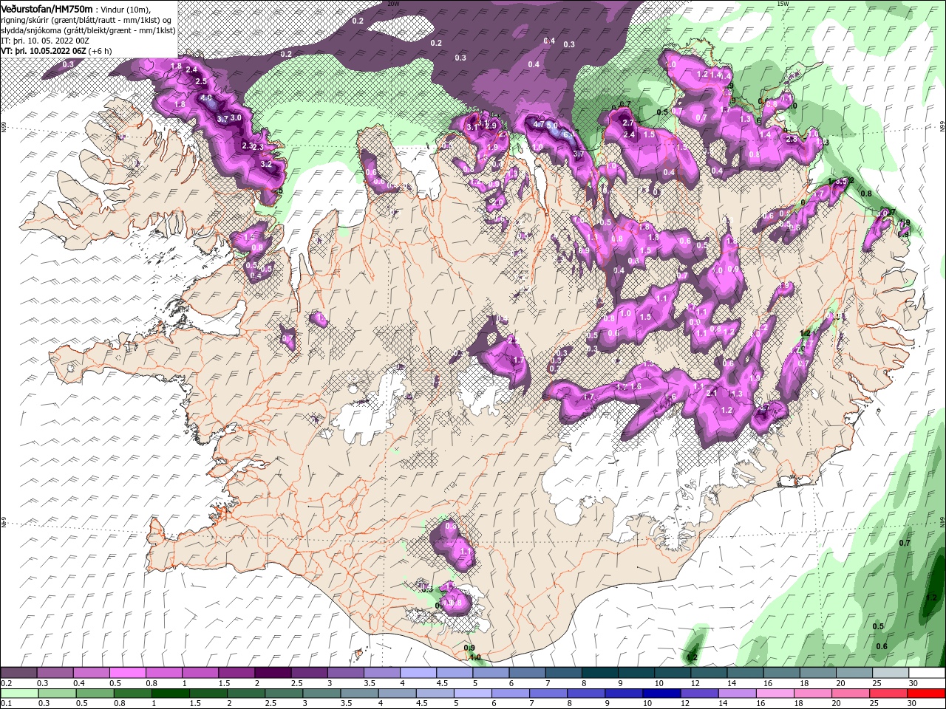Viewport: 946px width, 709px height.
Task: Click the snow legend swatch between 18 and 20
Action: click(x=818, y=673)
